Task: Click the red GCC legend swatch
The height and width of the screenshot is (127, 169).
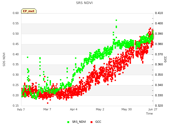Action: click(92, 122)
